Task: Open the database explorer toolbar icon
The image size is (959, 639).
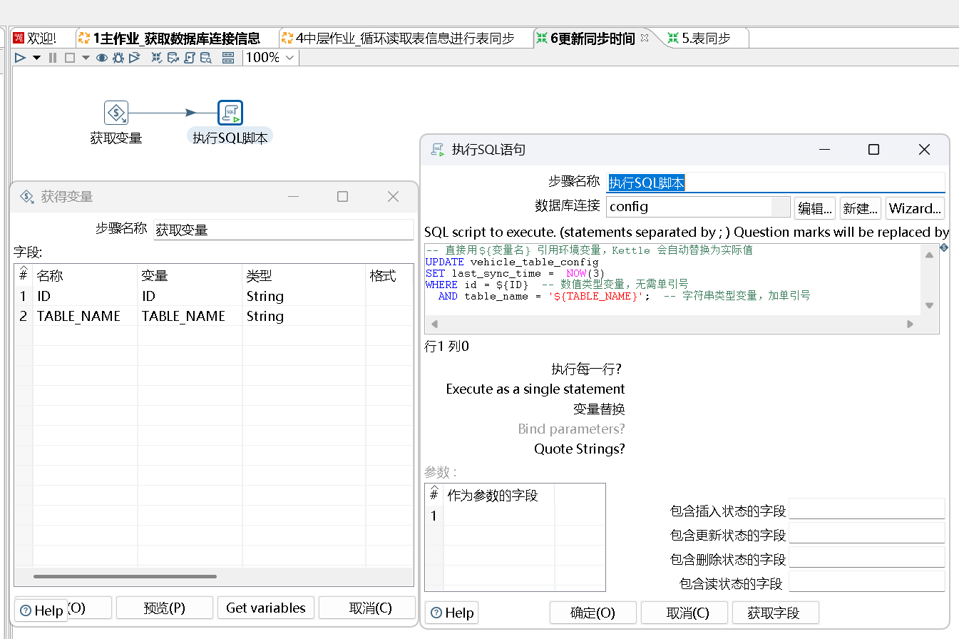Action: coord(207,57)
